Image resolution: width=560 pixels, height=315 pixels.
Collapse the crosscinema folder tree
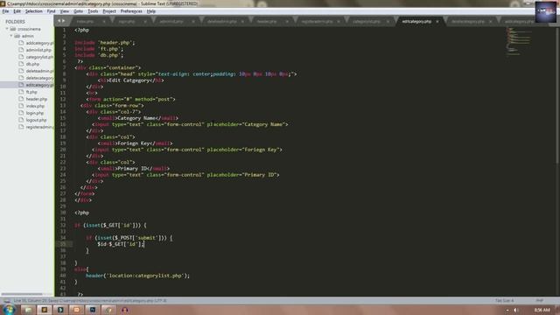tap(7, 29)
